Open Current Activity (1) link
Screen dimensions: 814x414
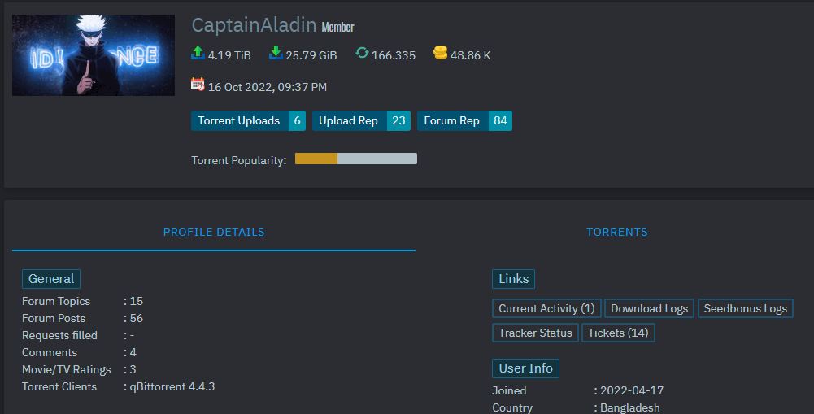click(546, 308)
